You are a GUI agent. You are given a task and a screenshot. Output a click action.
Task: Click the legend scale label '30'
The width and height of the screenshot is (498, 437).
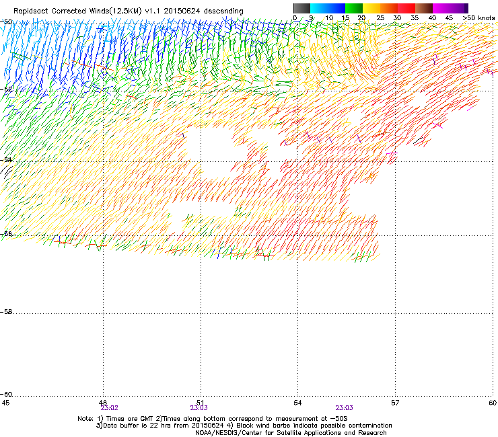tap(397, 18)
